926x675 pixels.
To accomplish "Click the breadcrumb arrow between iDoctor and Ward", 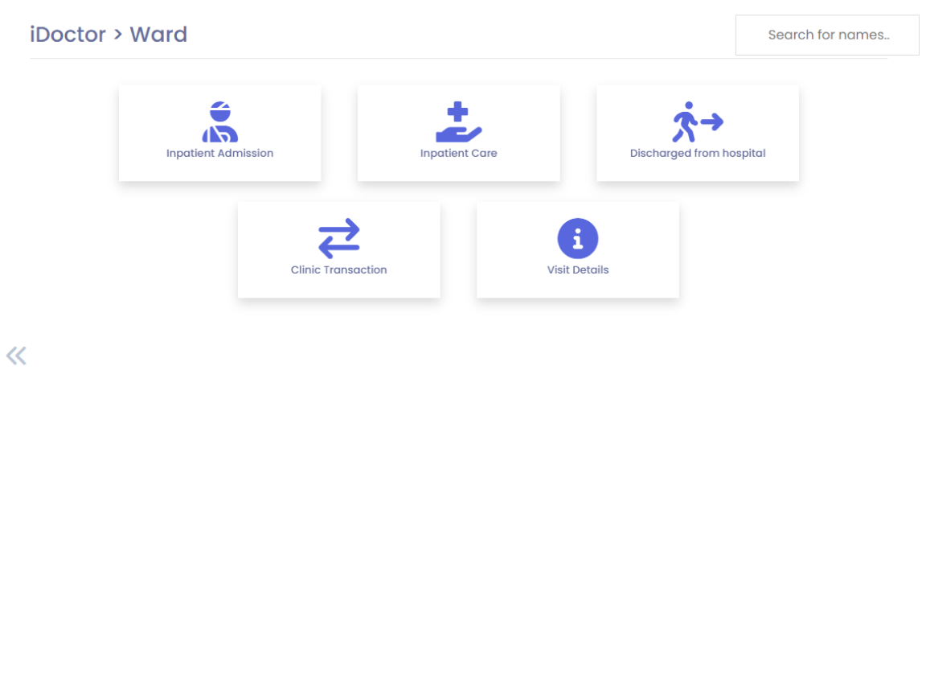I will click(117, 35).
